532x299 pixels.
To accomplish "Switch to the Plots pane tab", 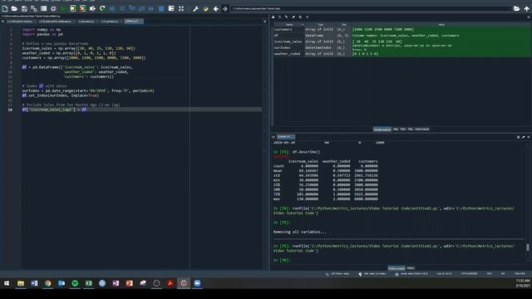I will [403, 130].
